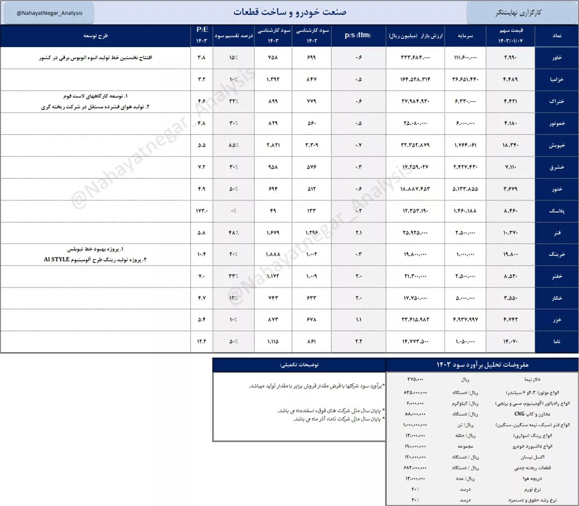This screenshot has height=506, width=579.
Task: Click the 'نرخ تورم' inflation rate label
Action: (x=532, y=490)
